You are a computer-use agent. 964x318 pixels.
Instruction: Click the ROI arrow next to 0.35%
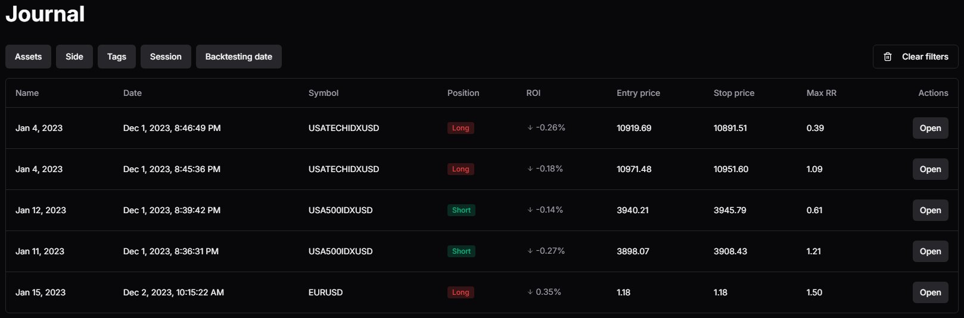[x=530, y=292]
